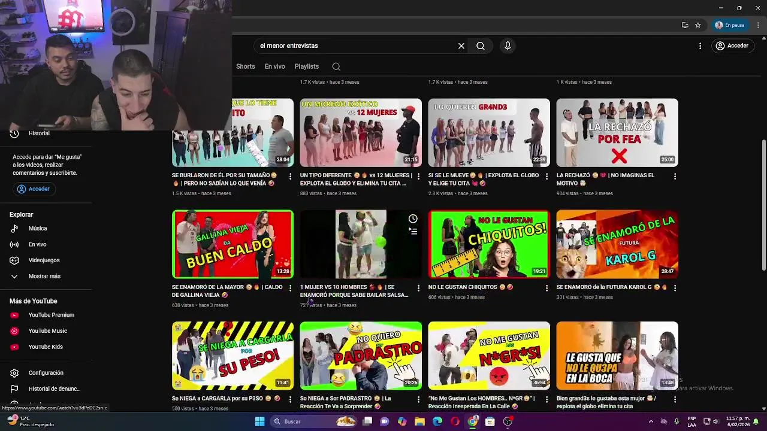The height and width of the screenshot is (431, 767).
Task: Open options menu for 'LA RECHAZÓ' video
Action: pos(675,177)
